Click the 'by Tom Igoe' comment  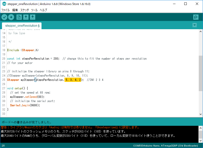point(17,33)
